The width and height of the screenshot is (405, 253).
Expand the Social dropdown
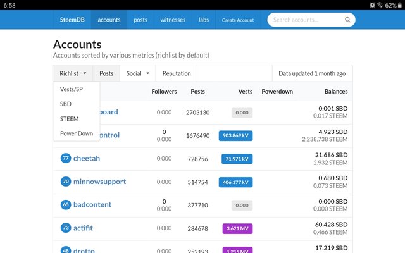(x=137, y=73)
